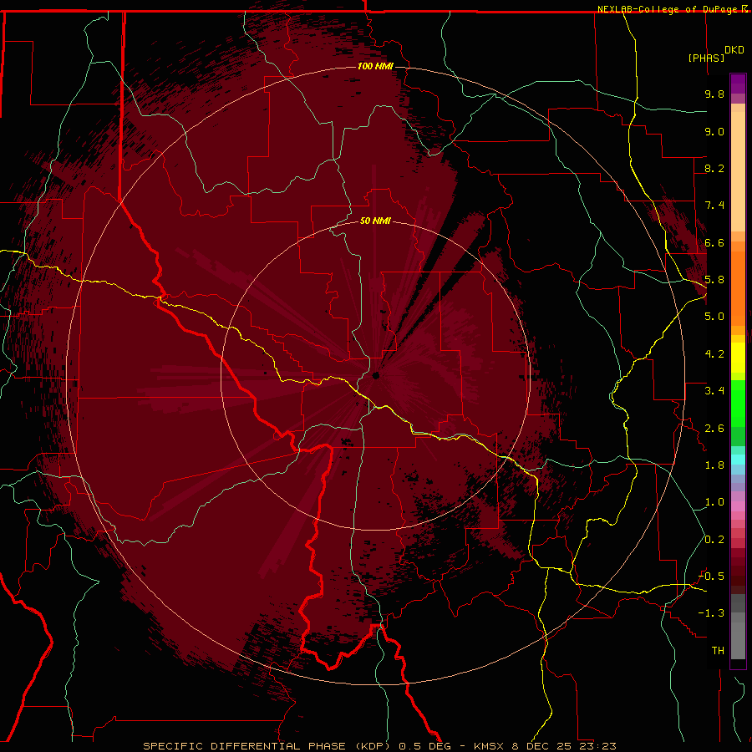Click the 9.8 value on the scale
The height and width of the screenshot is (752, 752).
[714, 94]
